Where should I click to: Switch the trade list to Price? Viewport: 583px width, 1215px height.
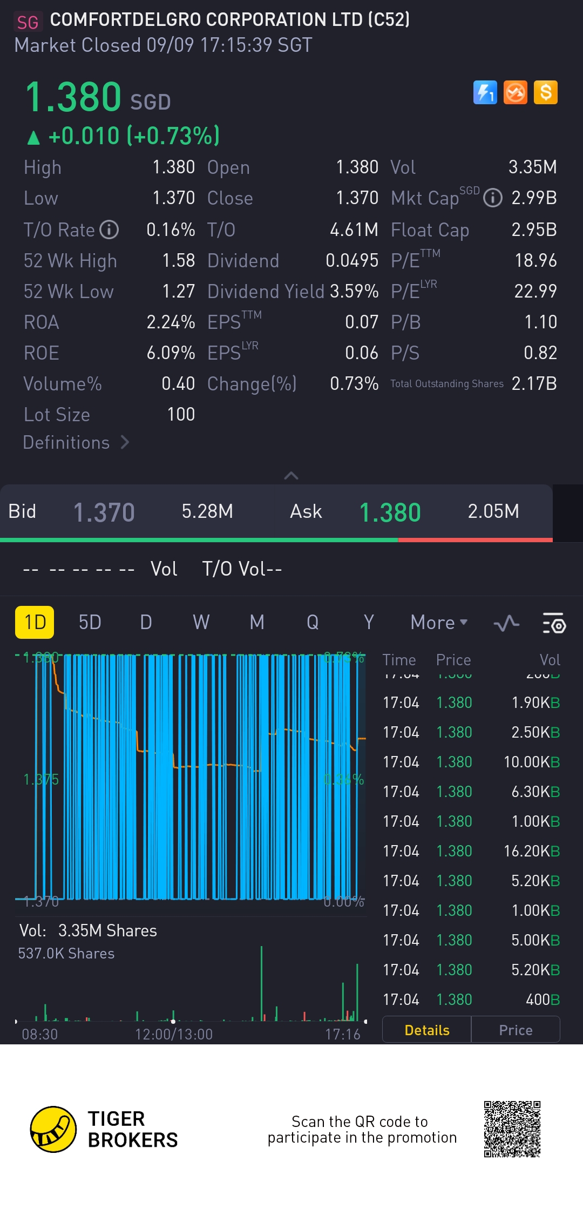[x=516, y=1030]
